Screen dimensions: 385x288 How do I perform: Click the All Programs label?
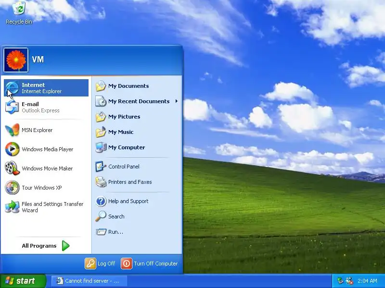39,246
